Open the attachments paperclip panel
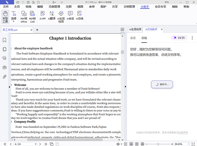This screenshot has width=197, height=146. click(4, 77)
